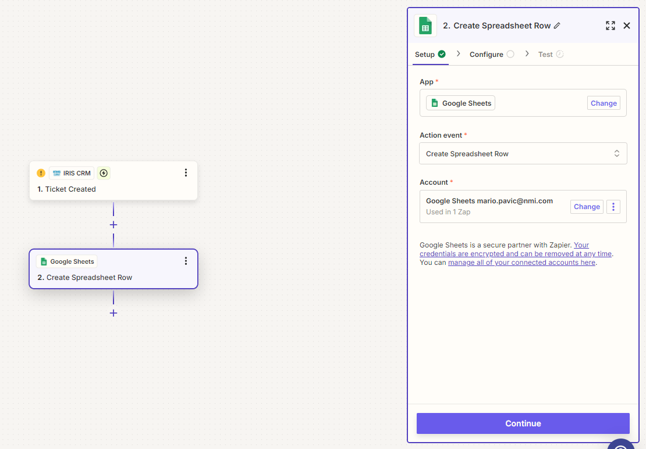Rename step using the pencil edit icon
Screen dimensions: 646x449
(x=557, y=26)
